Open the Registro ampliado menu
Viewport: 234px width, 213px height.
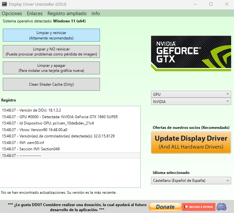(67, 14)
